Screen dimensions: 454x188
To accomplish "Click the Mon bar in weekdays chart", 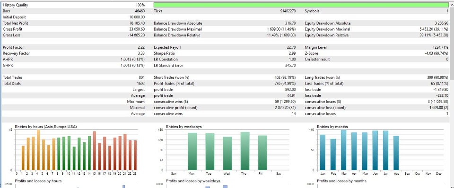I will coord(192,152).
